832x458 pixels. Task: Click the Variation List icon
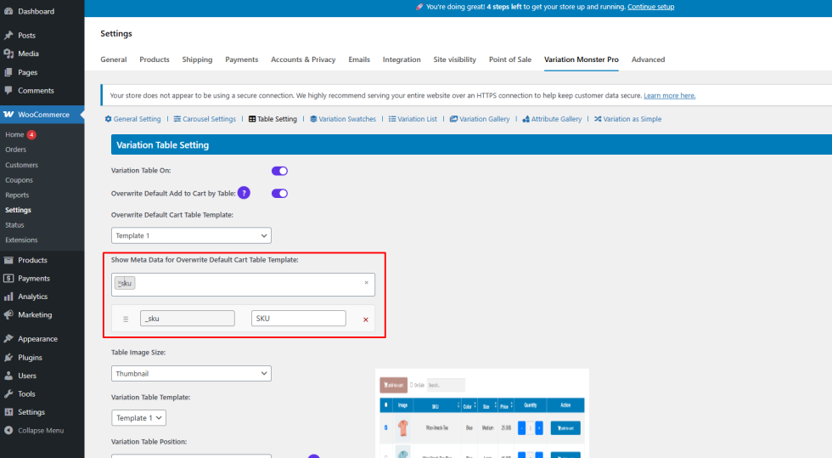click(x=392, y=119)
